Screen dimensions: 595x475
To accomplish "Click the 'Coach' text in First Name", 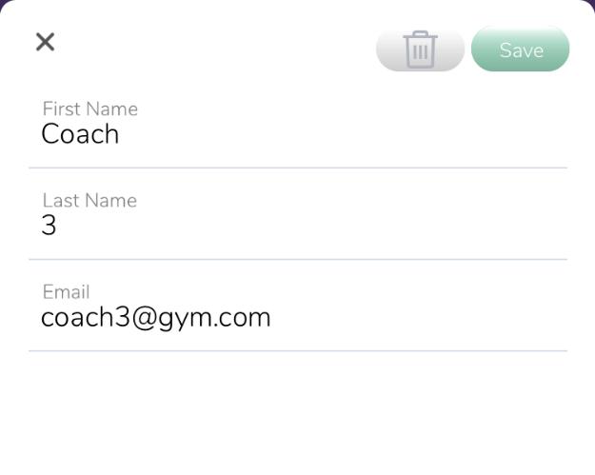I will (x=80, y=134).
